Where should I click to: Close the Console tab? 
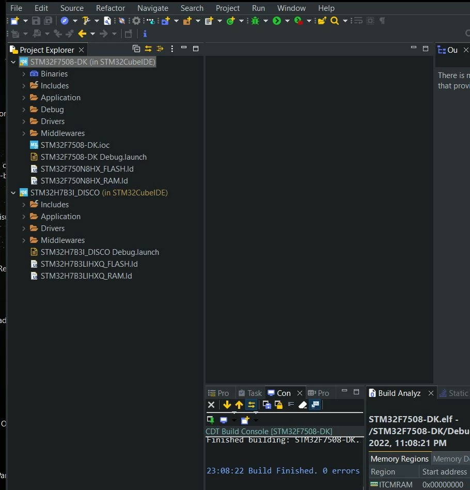(x=300, y=393)
